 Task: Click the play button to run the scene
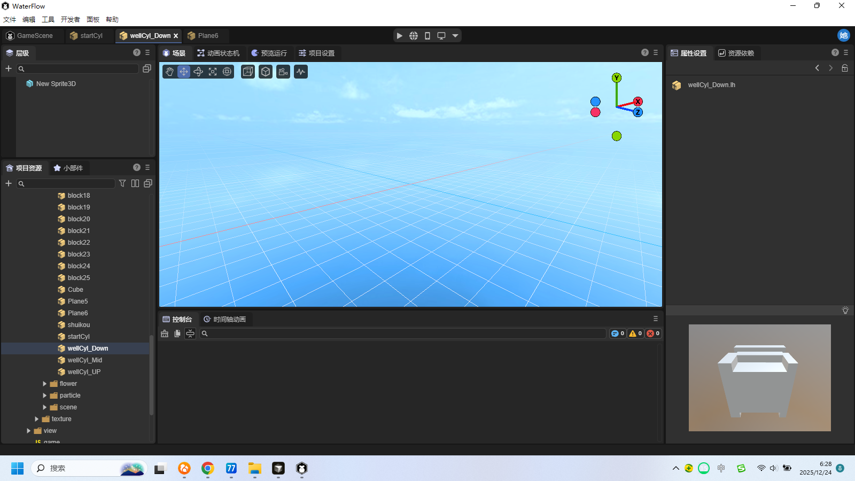pos(399,36)
